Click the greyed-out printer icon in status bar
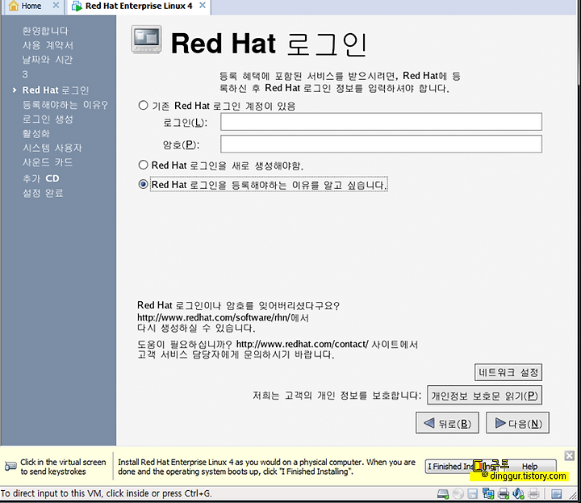The width and height of the screenshot is (581, 503). pos(533,494)
